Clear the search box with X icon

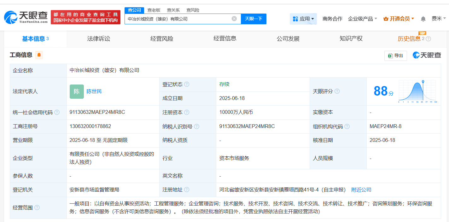coord(234,19)
